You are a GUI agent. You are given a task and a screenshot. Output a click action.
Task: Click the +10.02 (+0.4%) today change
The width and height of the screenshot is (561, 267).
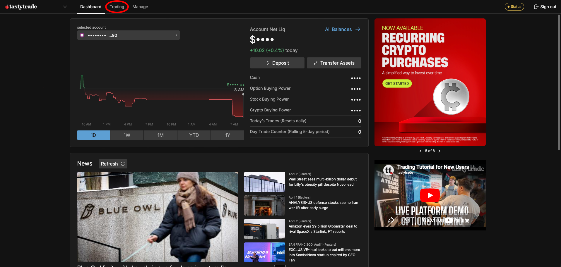click(x=273, y=50)
